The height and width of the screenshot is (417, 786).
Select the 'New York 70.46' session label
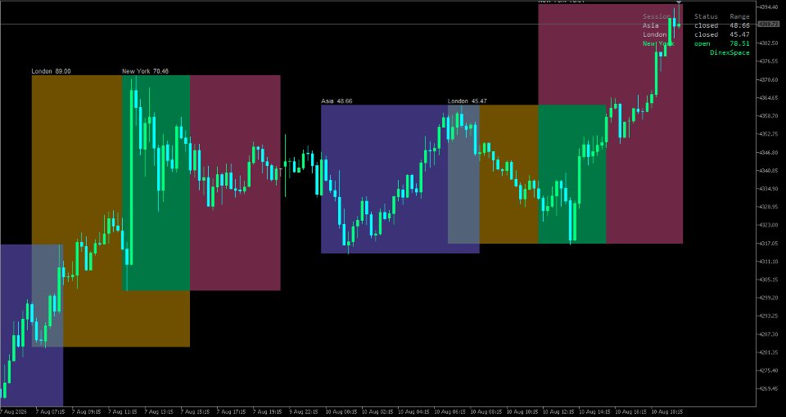click(146, 72)
